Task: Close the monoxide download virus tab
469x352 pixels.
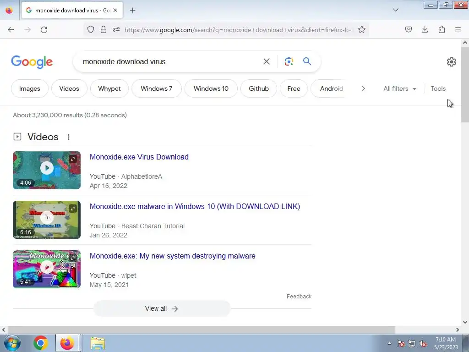Action: (115, 10)
